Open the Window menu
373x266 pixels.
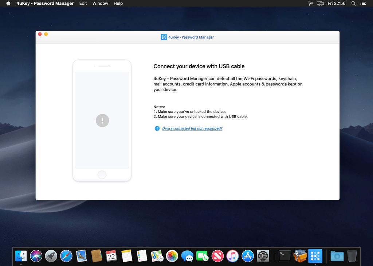point(100,3)
